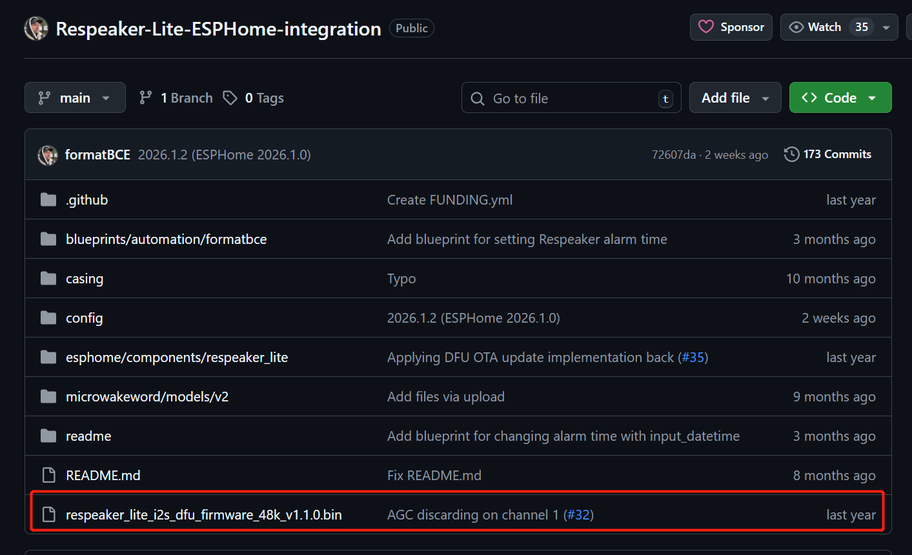Open pull request #35 link

[x=693, y=358]
